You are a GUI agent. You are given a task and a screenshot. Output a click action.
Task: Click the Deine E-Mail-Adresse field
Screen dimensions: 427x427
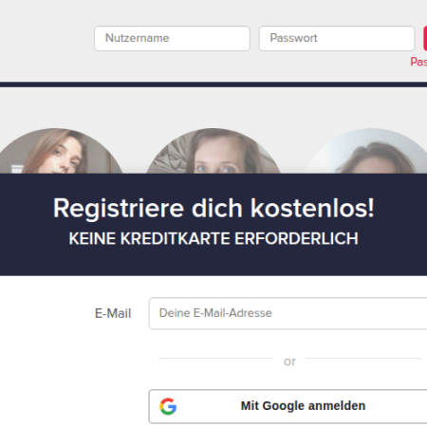[x=288, y=313]
